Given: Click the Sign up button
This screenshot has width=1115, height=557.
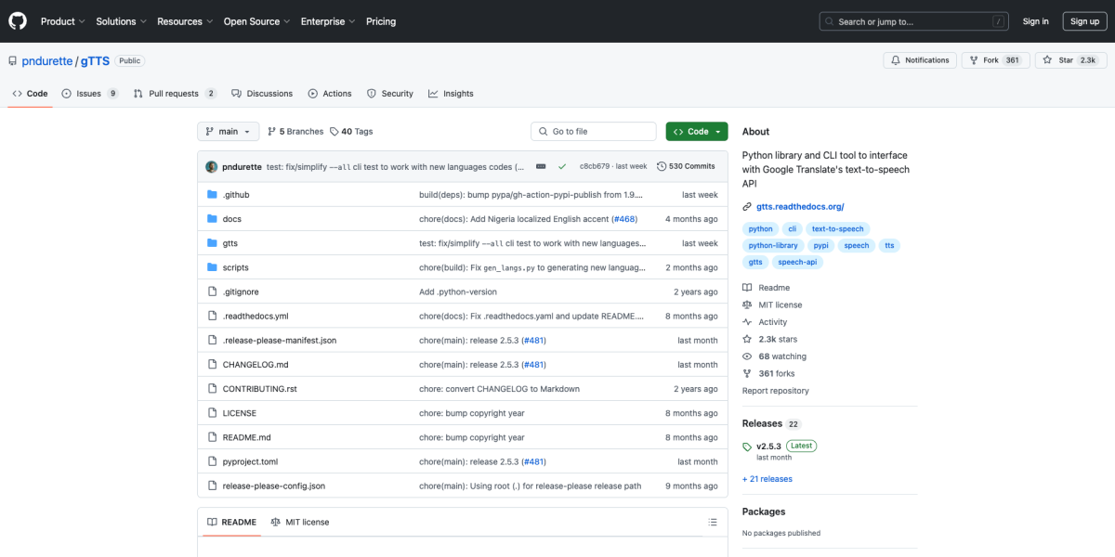Looking at the screenshot, I should [x=1084, y=21].
